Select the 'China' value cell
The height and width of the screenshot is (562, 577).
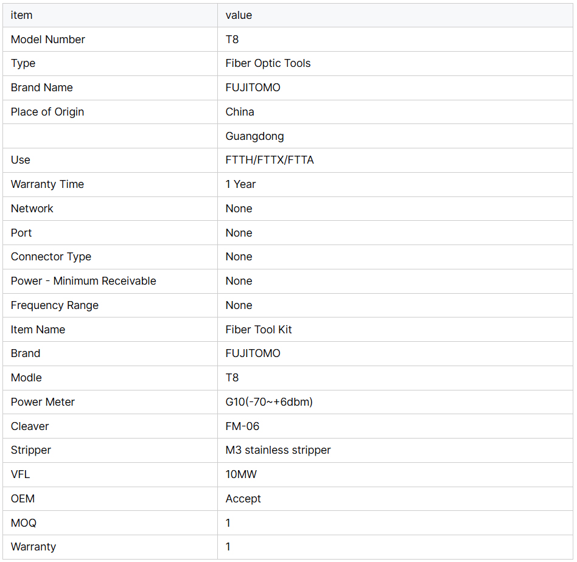(240, 112)
